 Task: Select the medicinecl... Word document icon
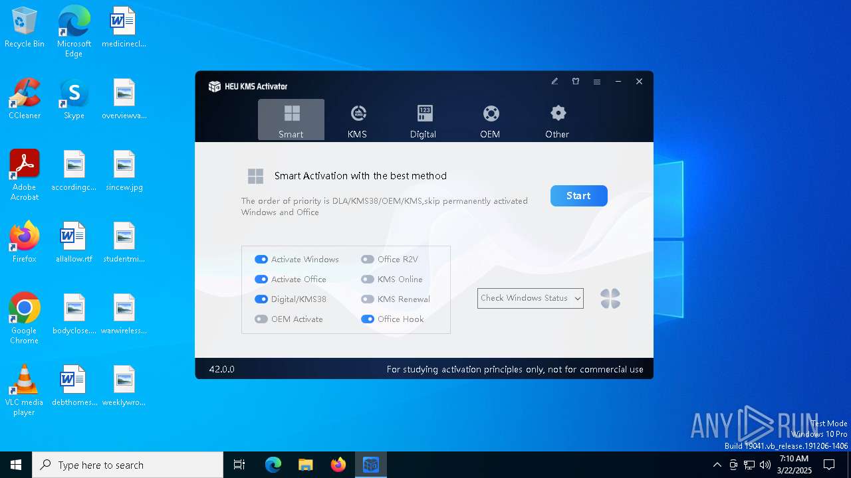point(124,28)
